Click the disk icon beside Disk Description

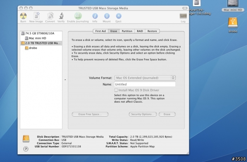point(26,138)
